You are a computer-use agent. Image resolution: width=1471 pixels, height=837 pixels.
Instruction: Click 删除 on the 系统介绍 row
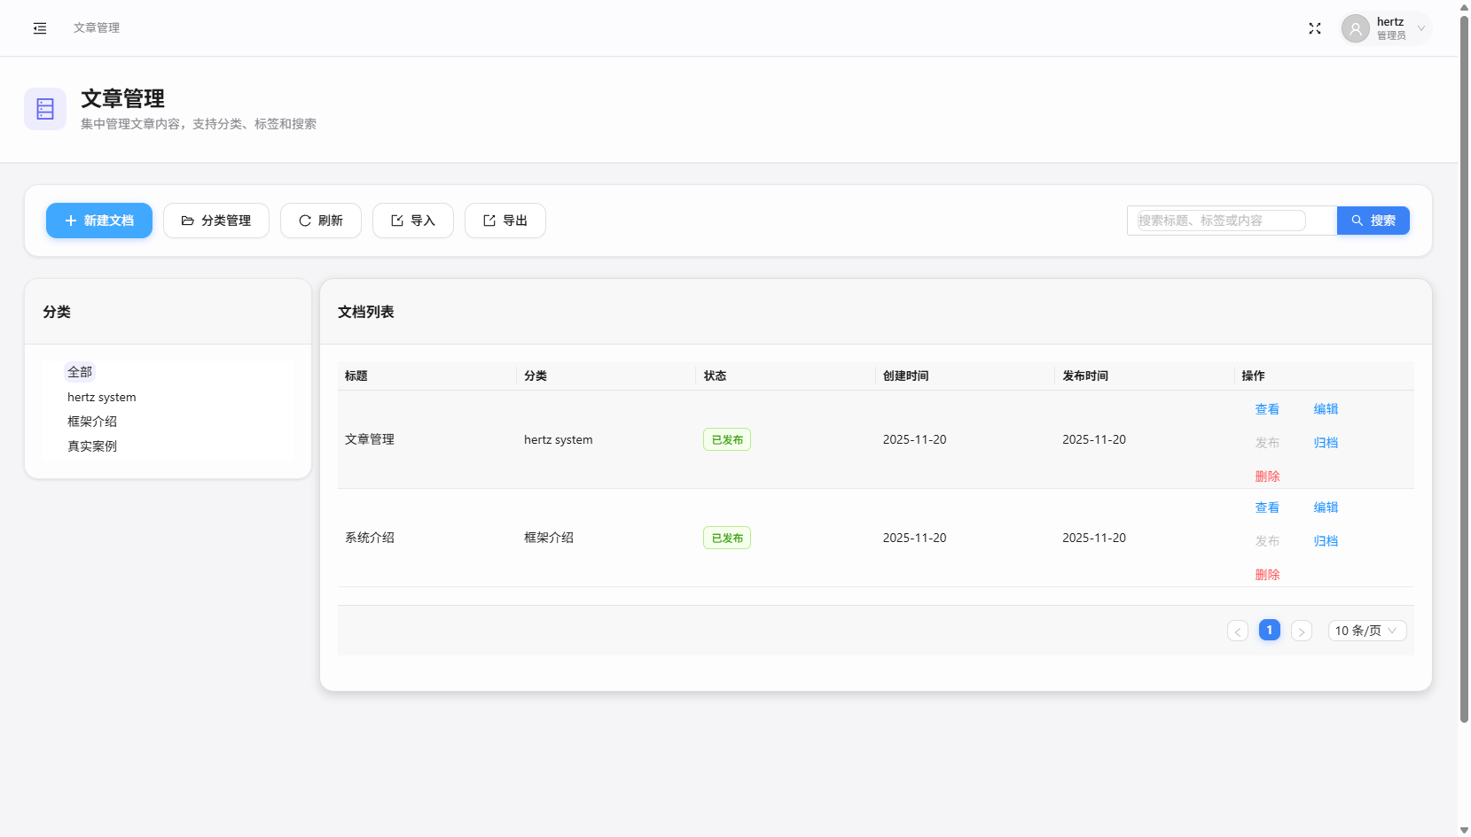[1268, 574]
